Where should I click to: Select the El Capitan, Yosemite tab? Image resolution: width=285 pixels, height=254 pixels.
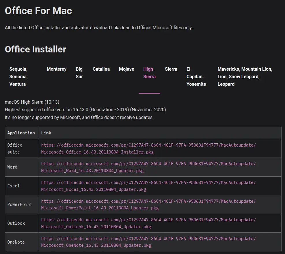(196, 76)
